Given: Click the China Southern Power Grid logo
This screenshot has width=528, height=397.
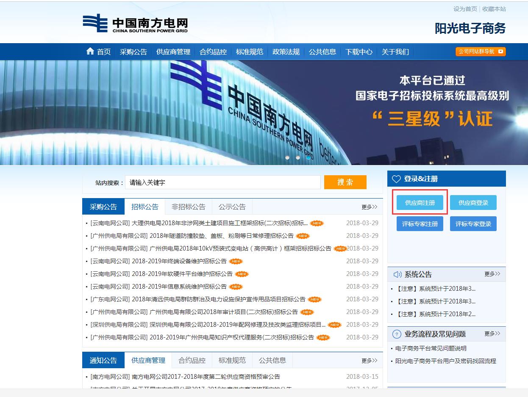Looking at the screenshot, I should [135, 23].
